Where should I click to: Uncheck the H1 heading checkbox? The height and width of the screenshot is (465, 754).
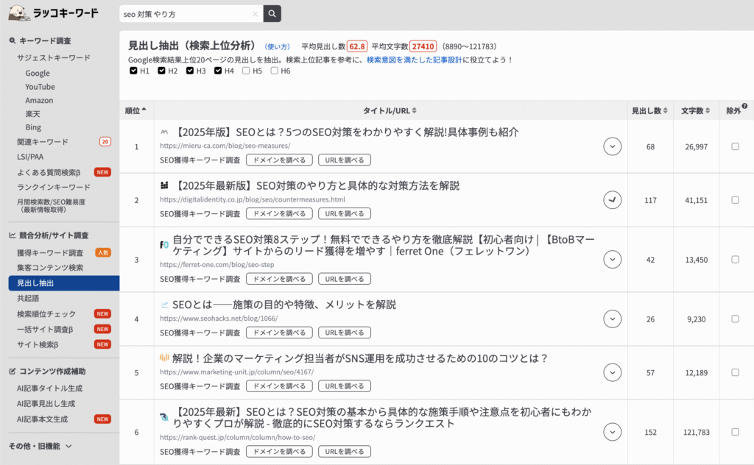[x=133, y=71]
